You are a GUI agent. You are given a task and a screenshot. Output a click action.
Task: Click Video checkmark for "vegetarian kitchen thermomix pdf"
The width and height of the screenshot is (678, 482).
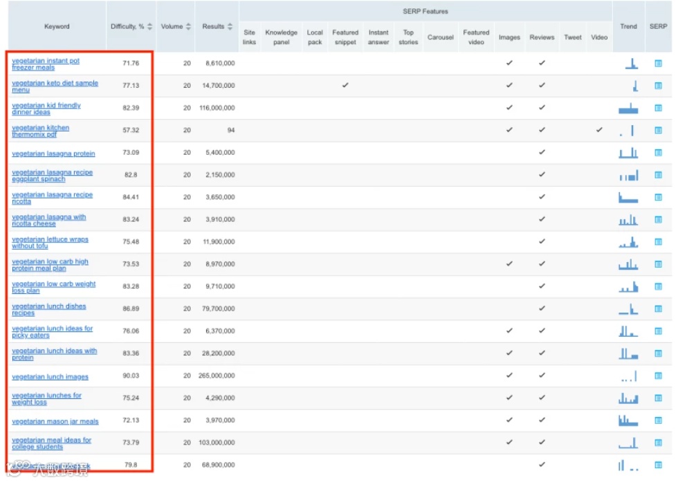click(x=599, y=130)
